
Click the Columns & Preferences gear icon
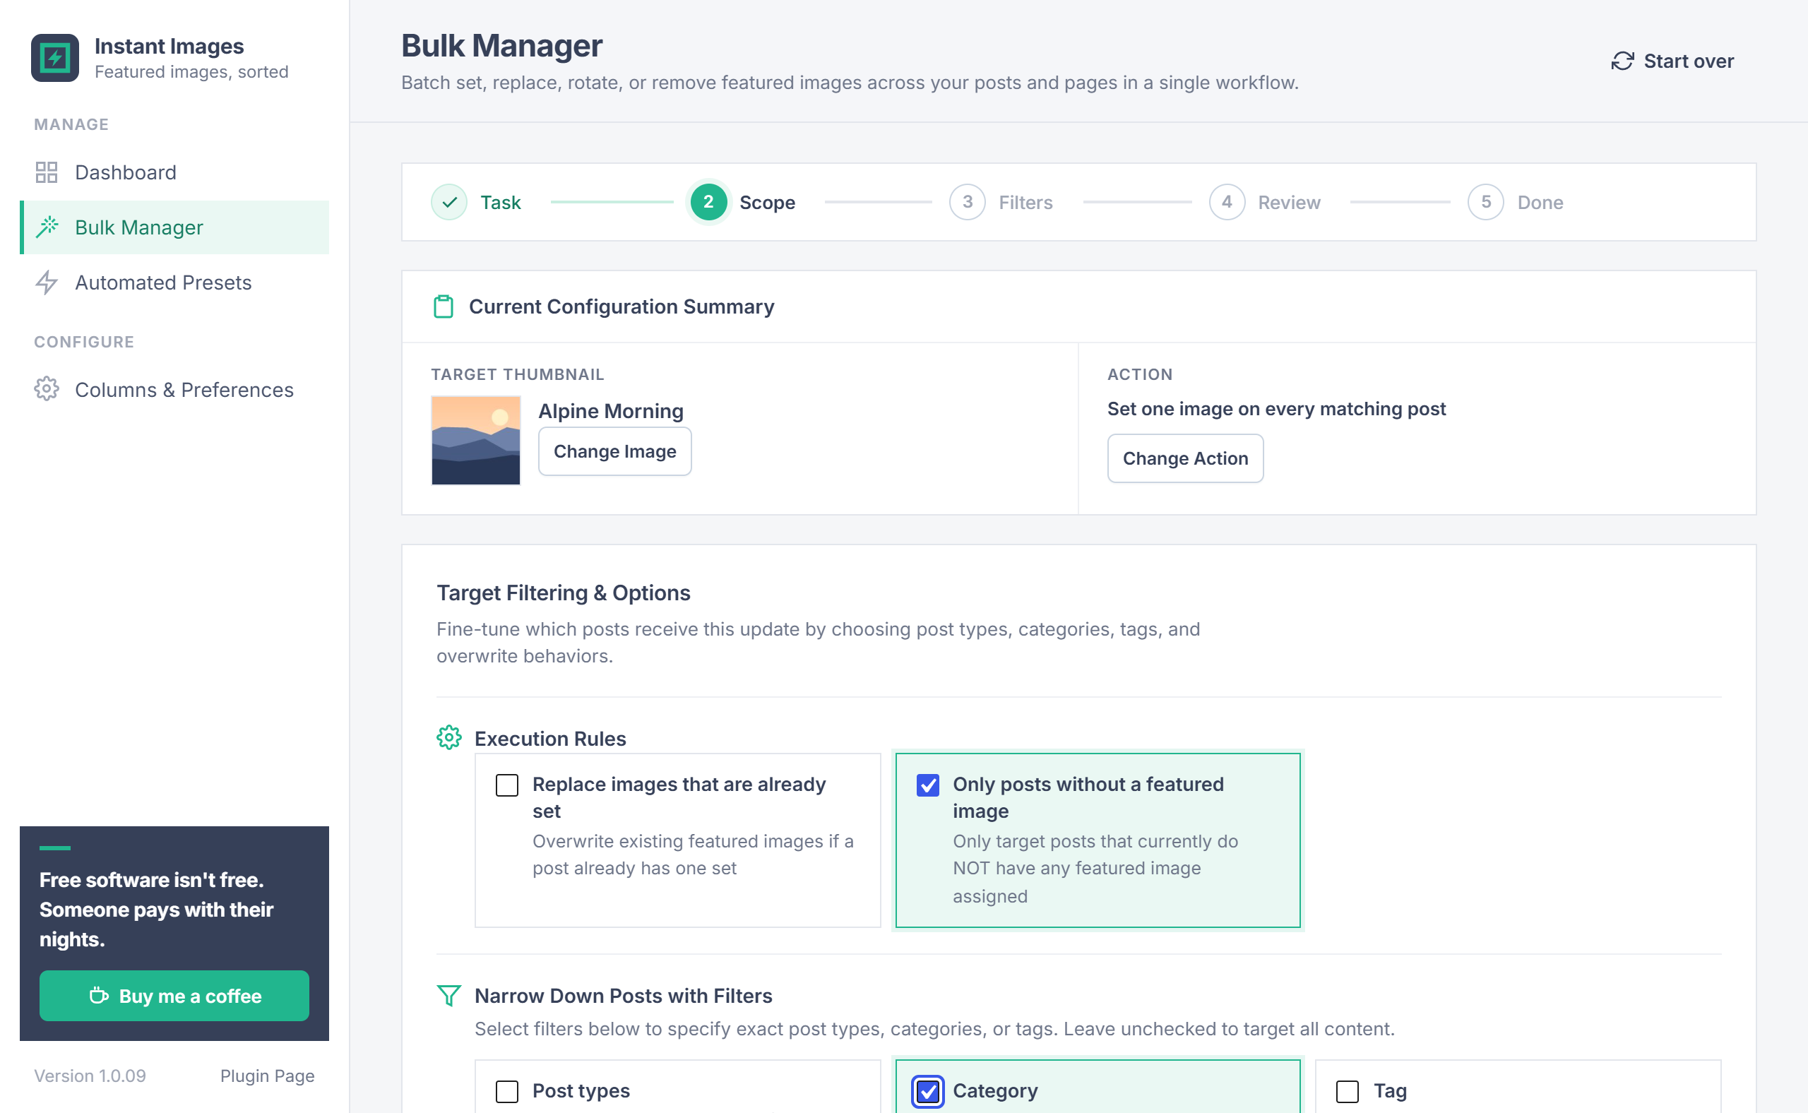47,388
